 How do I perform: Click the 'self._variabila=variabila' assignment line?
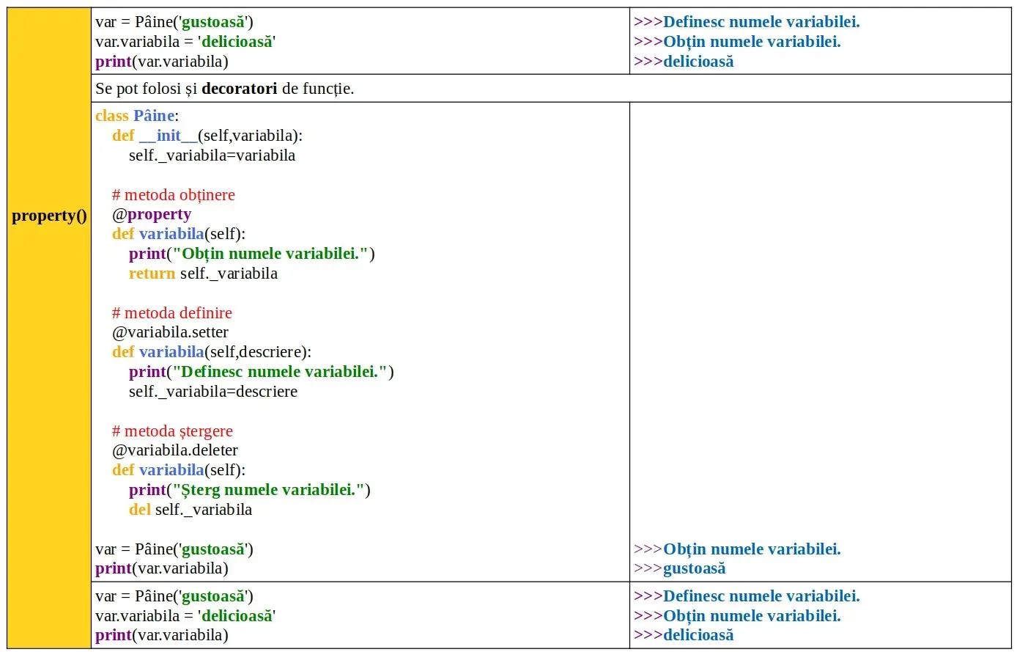(212, 155)
